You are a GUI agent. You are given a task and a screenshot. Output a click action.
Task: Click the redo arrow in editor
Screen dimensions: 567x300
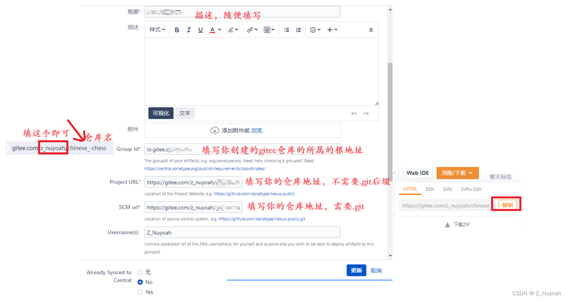tap(366, 113)
